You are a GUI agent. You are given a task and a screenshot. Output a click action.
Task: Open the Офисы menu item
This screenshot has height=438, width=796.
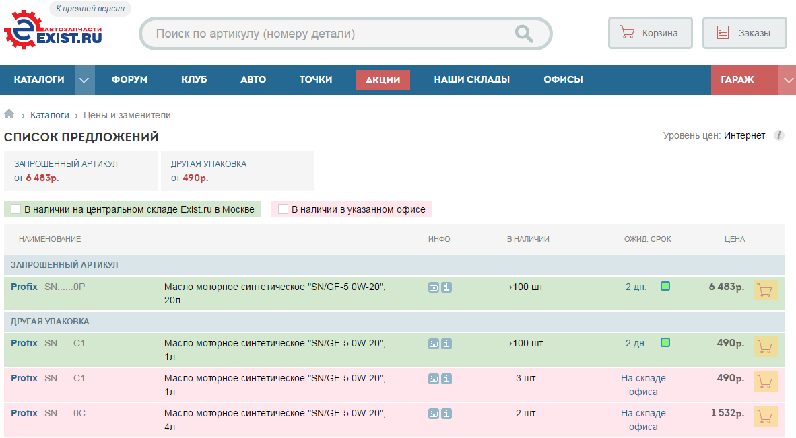[x=563, y=79]
